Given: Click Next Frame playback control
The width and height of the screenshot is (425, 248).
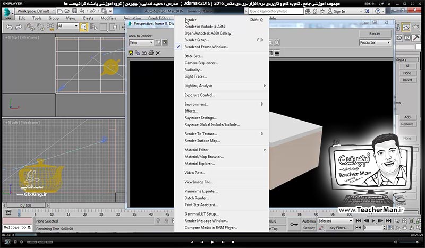Looking at the screenshot, I should [380, 221].
